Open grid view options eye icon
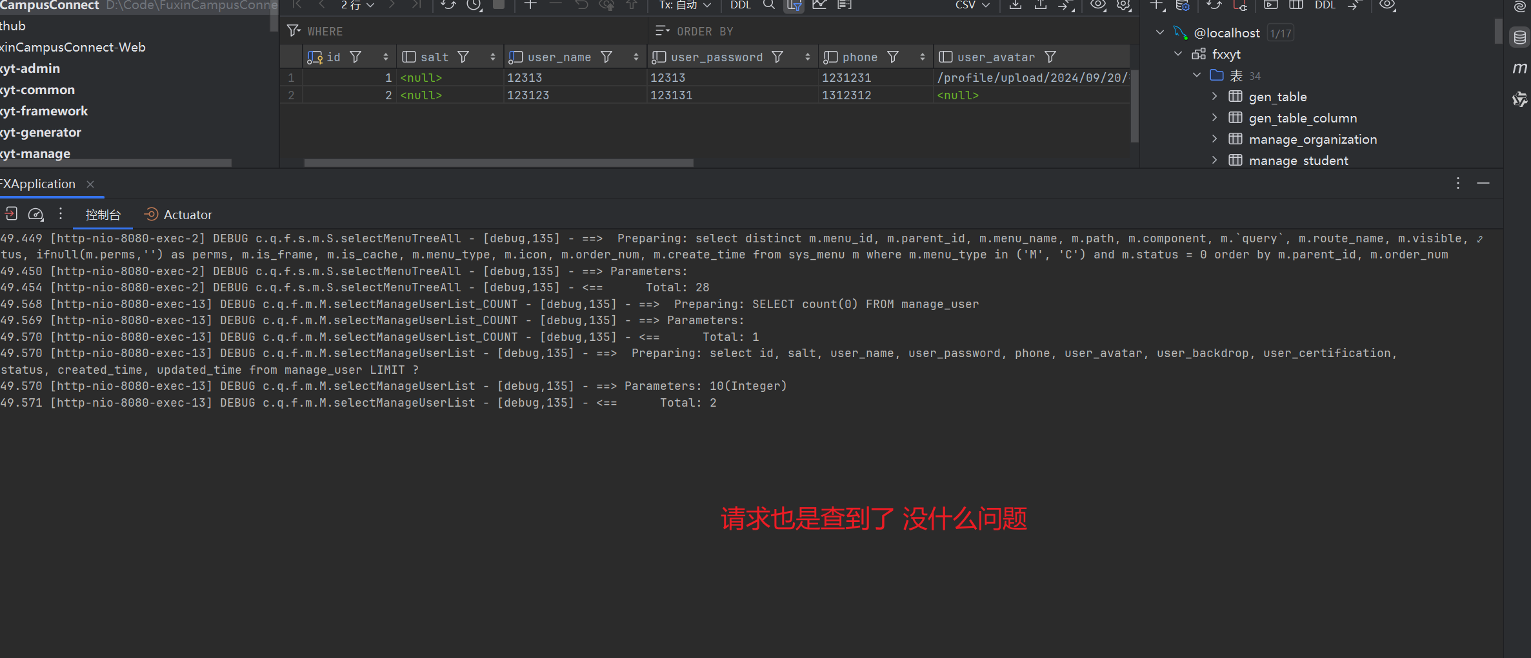1531x658 pixels. [1097, 5]
